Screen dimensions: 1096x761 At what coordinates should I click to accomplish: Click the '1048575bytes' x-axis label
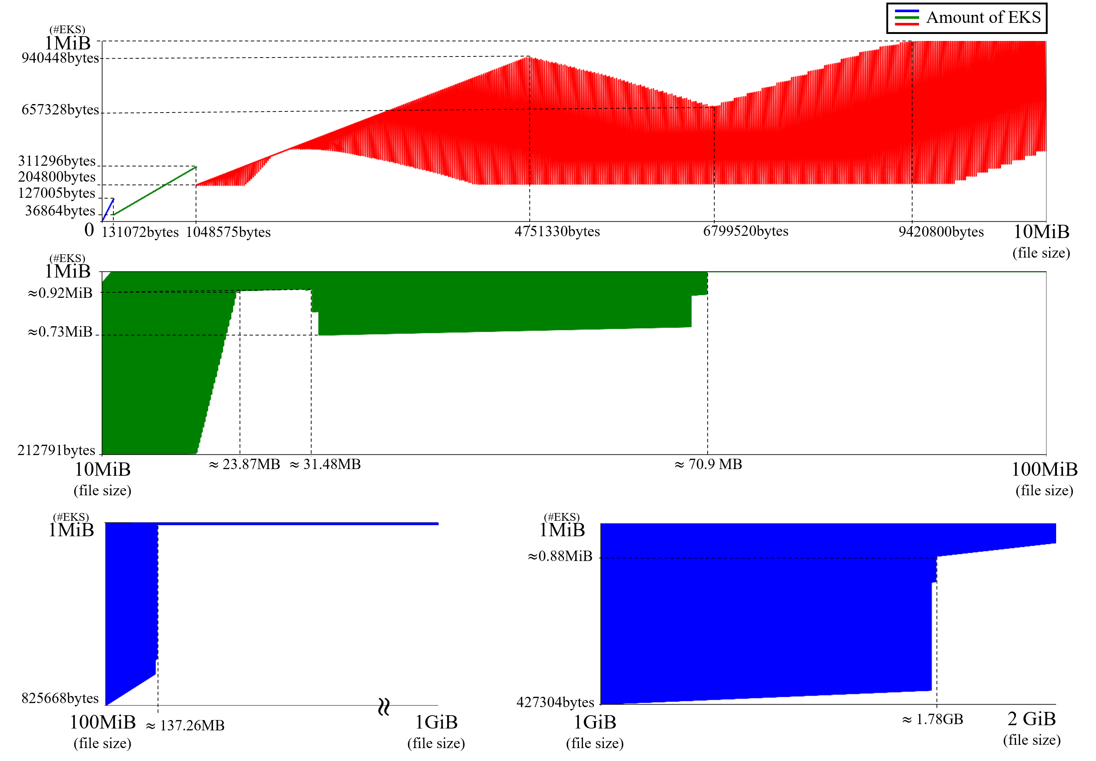228,232
